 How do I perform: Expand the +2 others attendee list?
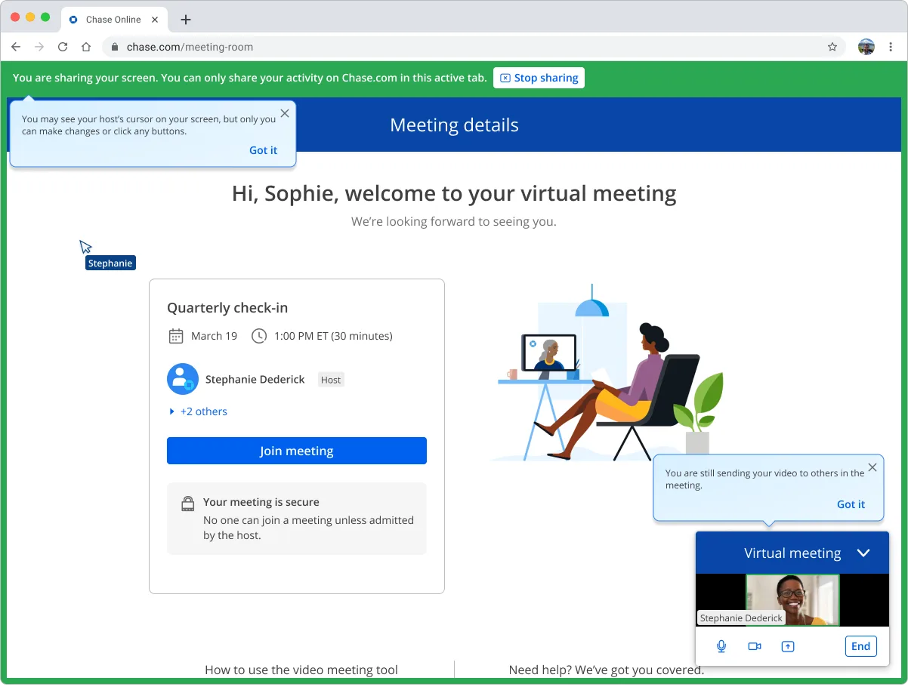pyautogui.click(x=198, y=411)
